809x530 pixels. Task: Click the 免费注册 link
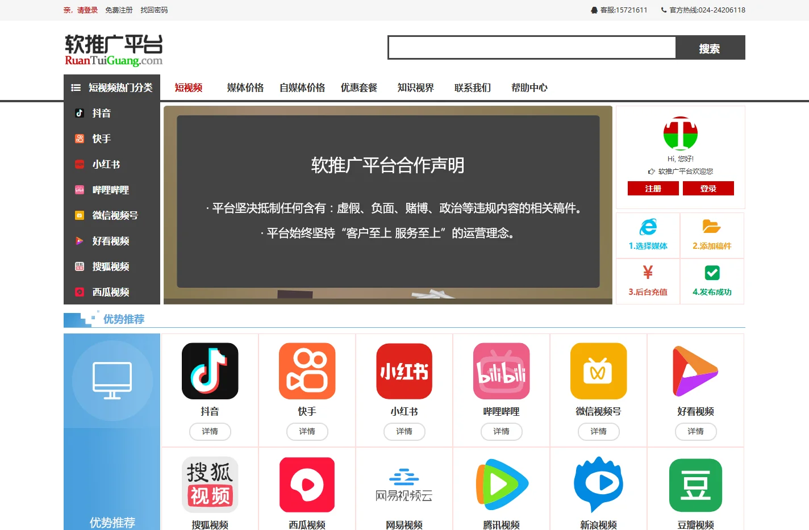(x=119, y=10)
